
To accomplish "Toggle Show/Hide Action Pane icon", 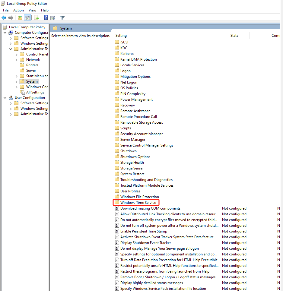I will (53, 18).
